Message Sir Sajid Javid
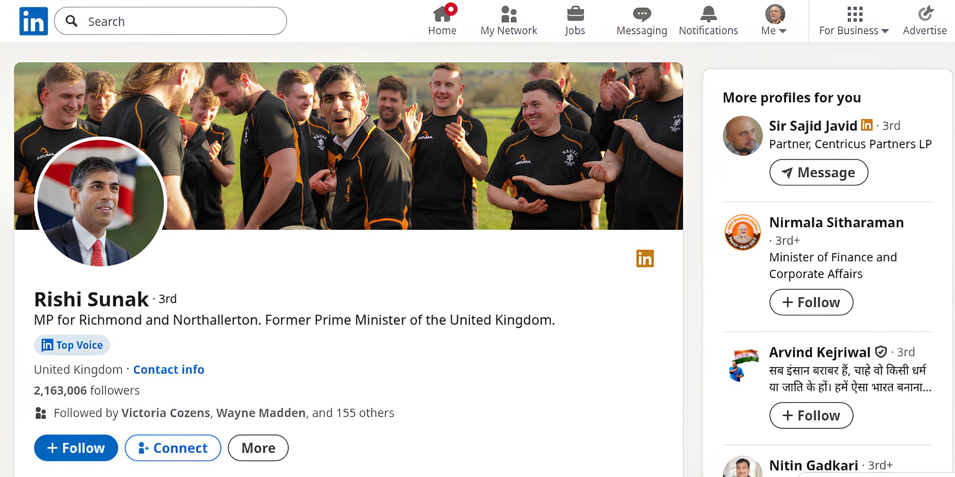 pos(819,172)
